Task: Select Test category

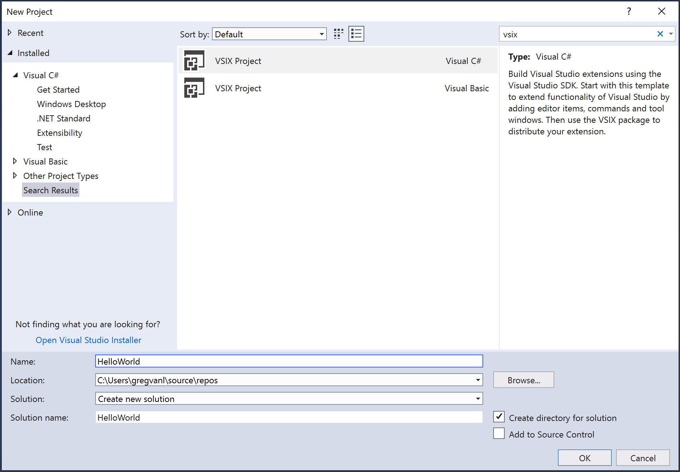Action: [x=45, y=147]
